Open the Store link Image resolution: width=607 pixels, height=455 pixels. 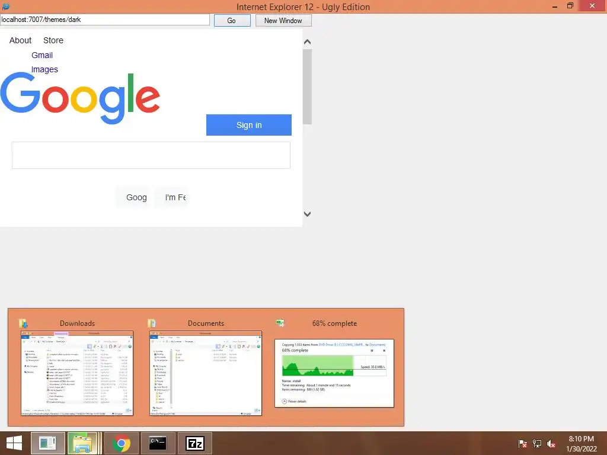coord(53,40)
